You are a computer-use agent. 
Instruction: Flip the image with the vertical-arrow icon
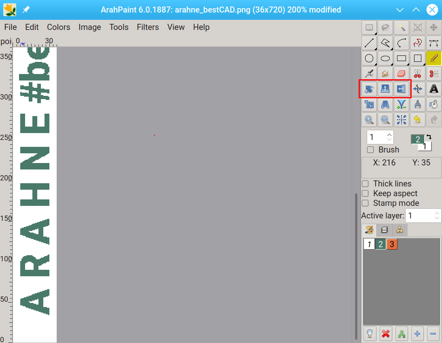coord(385,89)
